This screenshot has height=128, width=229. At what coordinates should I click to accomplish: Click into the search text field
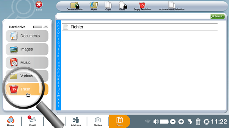(133, 16)
